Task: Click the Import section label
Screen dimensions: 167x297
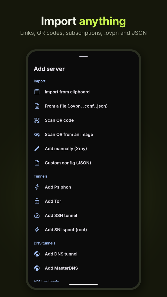Action: point(39,81)
